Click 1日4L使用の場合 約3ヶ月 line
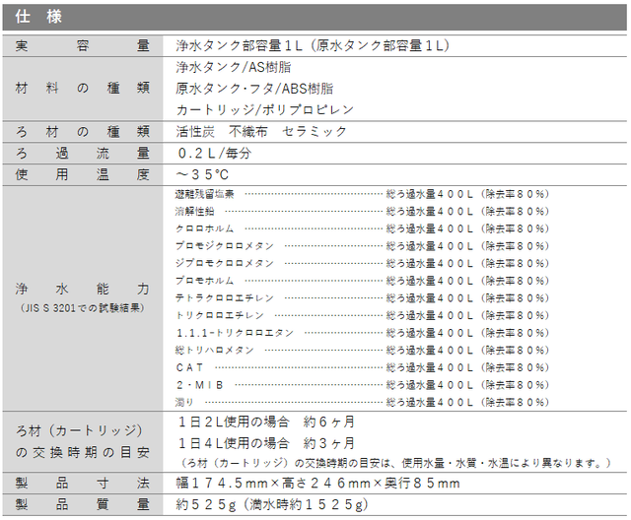This screenshot has height=520, width=631. pyautogui.click(x=266, y=443)
